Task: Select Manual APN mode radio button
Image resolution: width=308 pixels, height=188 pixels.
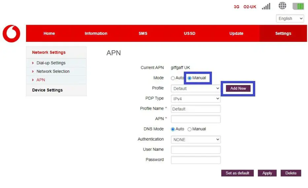Action: tap(189, 78)
